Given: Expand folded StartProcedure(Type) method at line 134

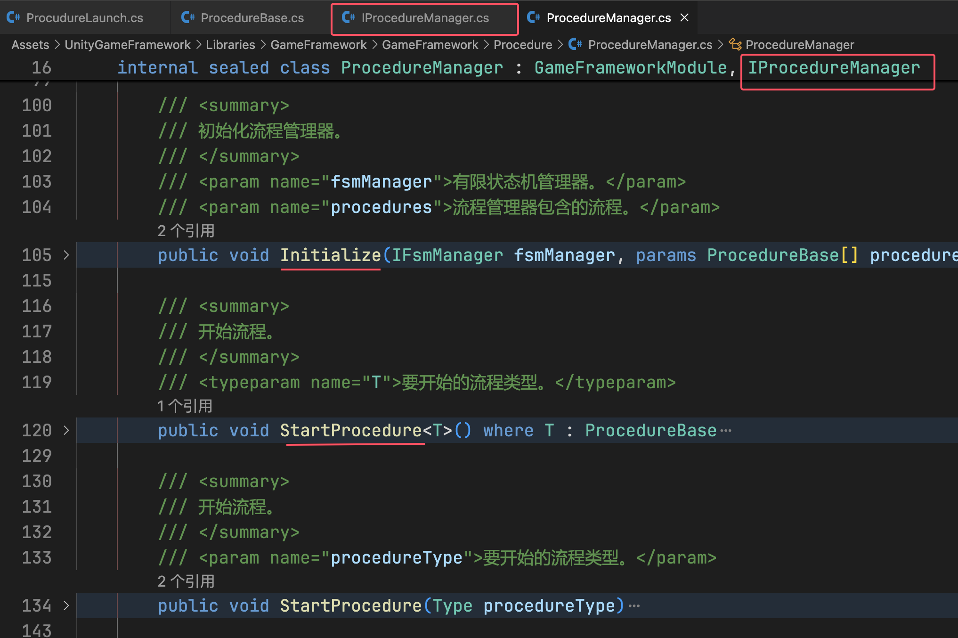Looking at the screenshot, I should (x=66, y=605).
